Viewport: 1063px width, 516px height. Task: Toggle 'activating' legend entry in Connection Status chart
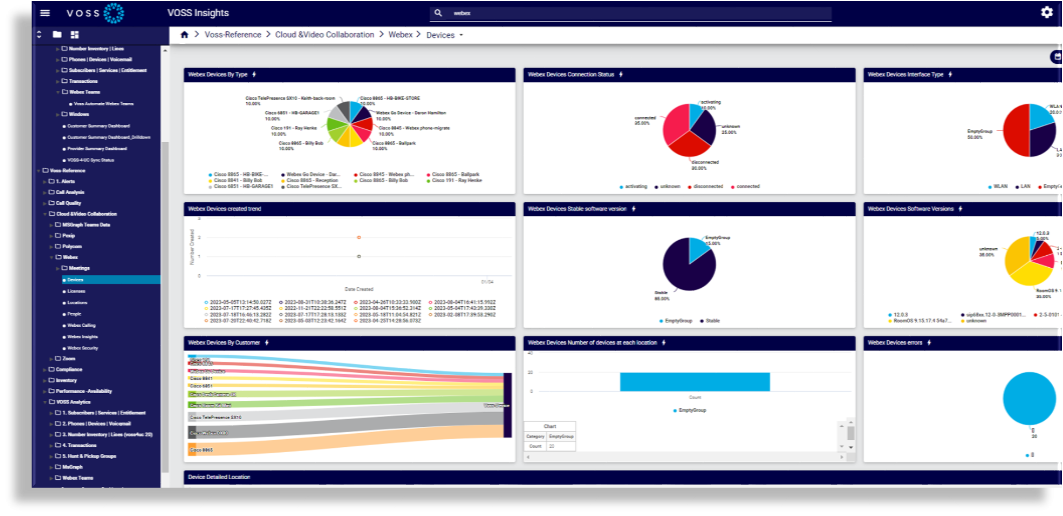coord(633,187)
